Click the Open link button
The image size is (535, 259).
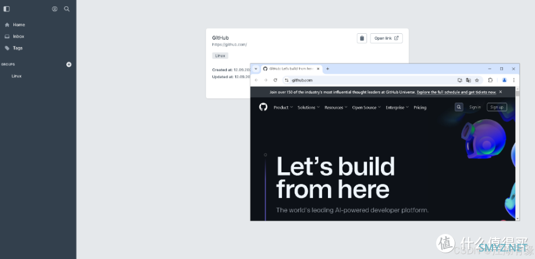click(386, 38)
